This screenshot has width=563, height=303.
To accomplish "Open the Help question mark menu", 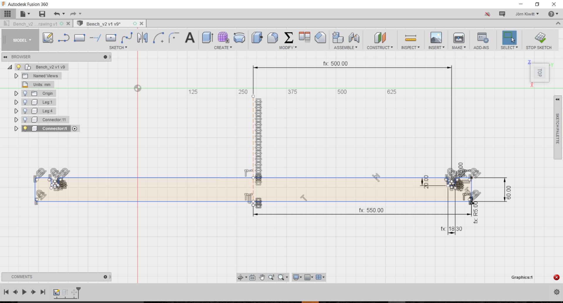I will pyautogui.click(x=552, y=14).
